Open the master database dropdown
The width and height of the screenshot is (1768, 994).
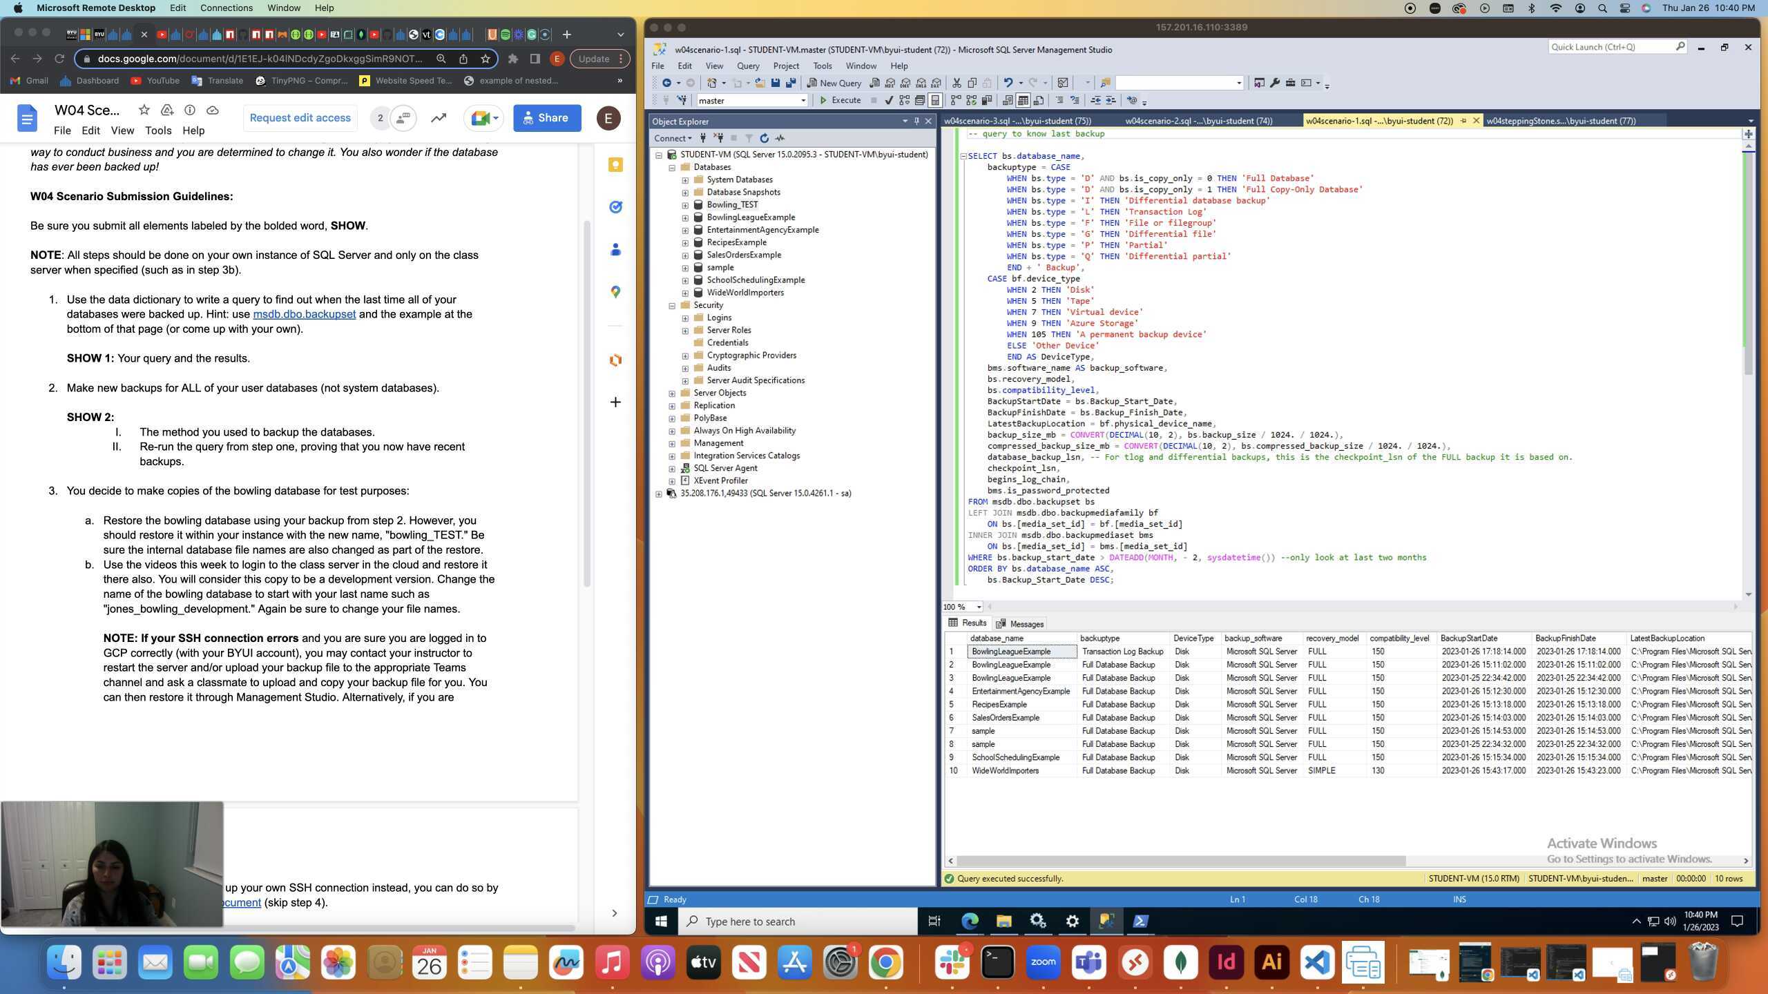[x=803, y=100]
